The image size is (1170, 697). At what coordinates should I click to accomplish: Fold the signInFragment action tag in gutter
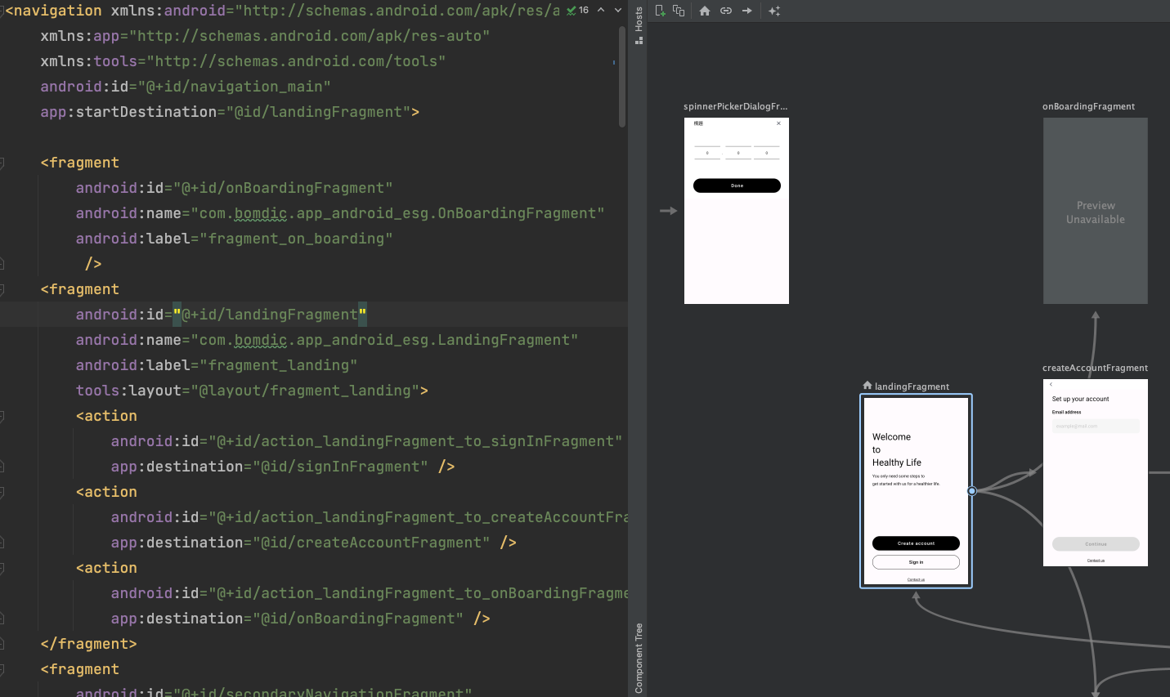[2, 416]
